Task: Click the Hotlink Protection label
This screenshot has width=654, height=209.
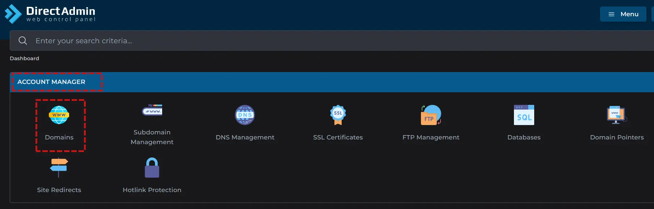Action: (152, 190)
